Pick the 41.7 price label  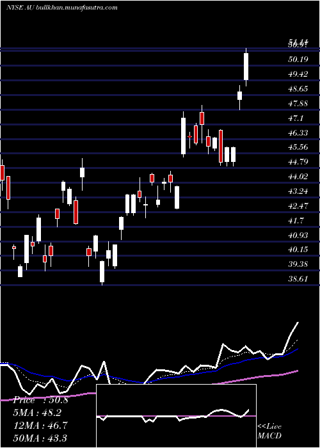click(296, 221)
